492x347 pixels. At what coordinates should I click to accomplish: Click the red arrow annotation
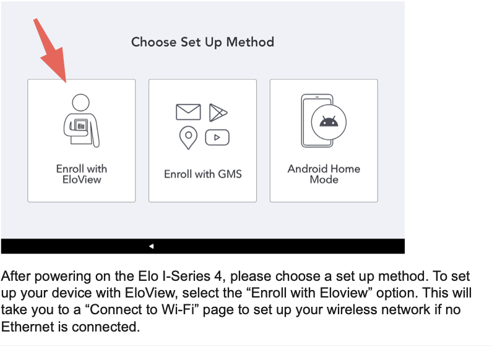53,52
